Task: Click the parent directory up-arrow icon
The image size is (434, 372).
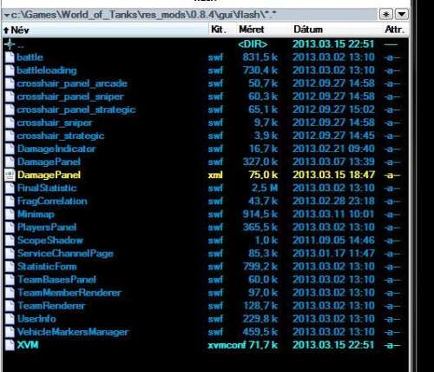Action: click(x=10, y=44)
